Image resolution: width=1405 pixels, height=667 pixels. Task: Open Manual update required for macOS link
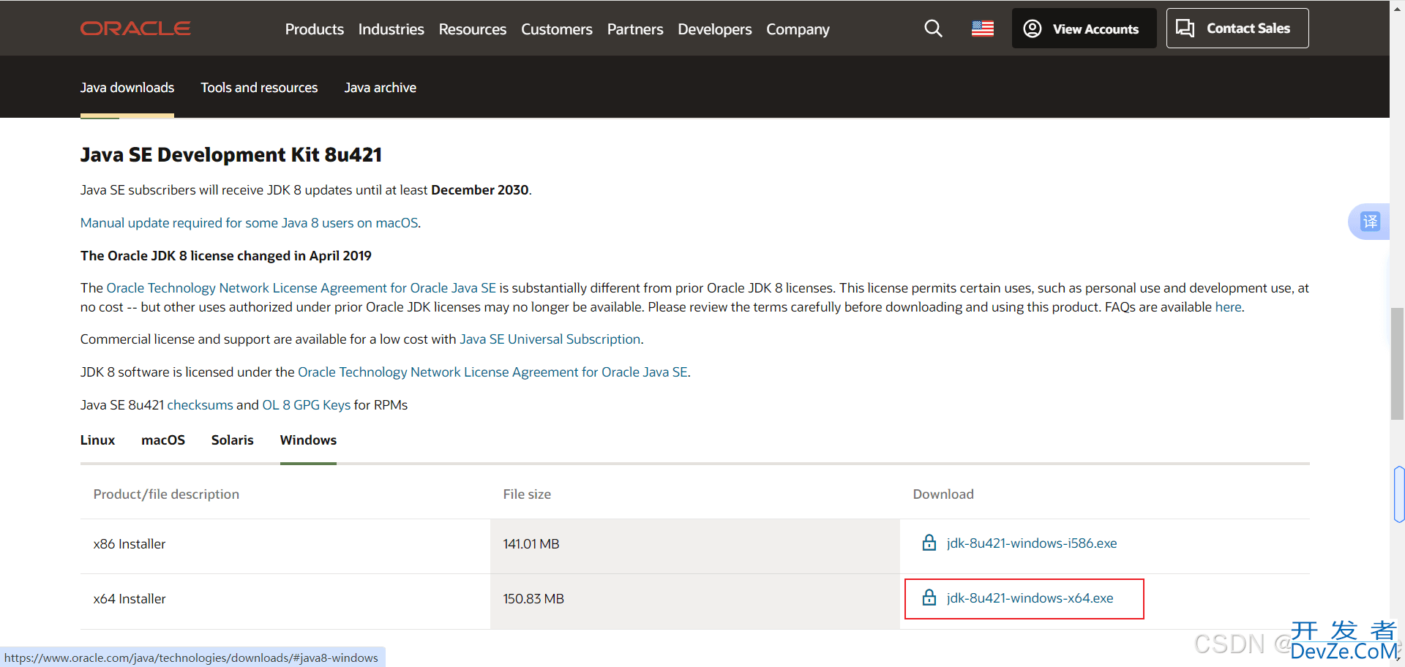tap(250, 223)
